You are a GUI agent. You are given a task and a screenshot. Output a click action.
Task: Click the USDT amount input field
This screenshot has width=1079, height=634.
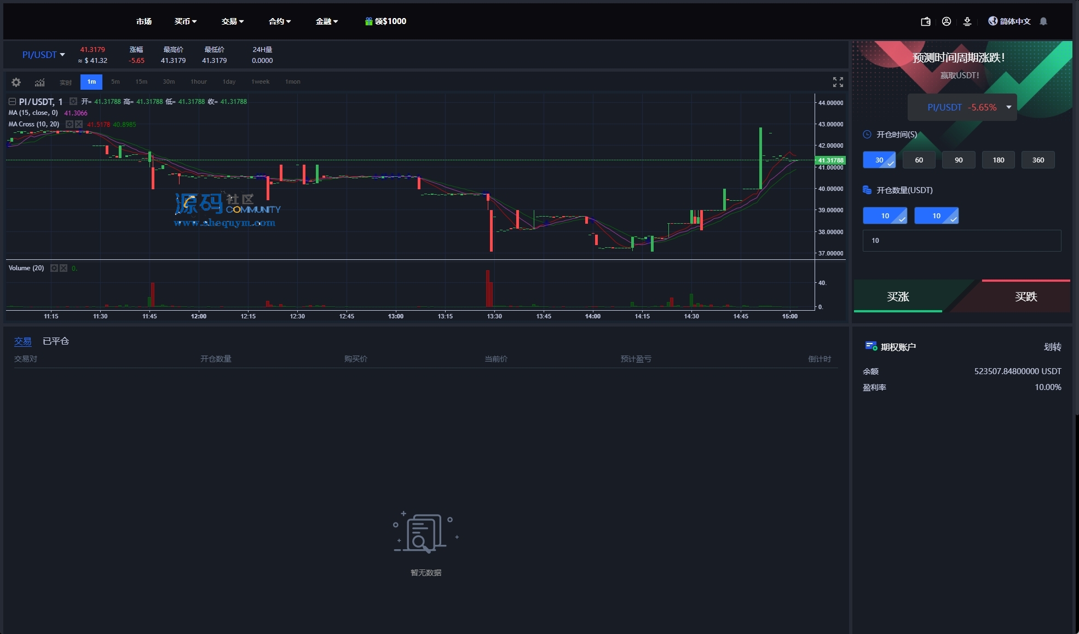tap(961, 241)
